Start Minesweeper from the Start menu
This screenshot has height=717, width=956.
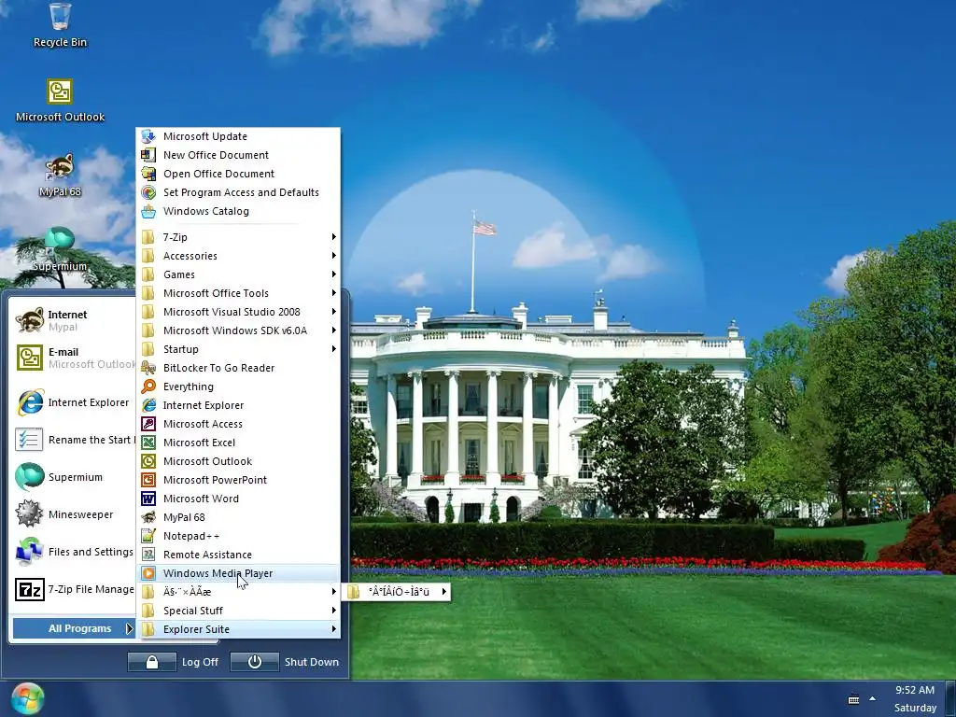coord(73,514)
